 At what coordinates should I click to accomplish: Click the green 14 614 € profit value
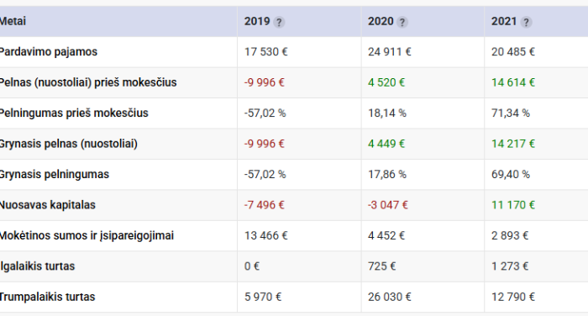click(x=512, y=82)
